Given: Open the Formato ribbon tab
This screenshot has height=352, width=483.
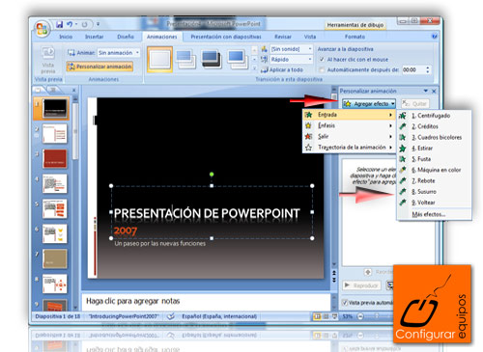Looking at the screenshot, I should [355, 37].
